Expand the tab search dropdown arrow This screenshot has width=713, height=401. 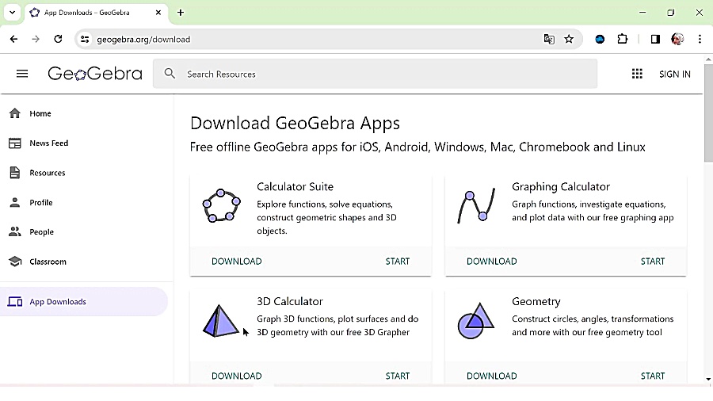pyautogui.click(x=12, y=12)
